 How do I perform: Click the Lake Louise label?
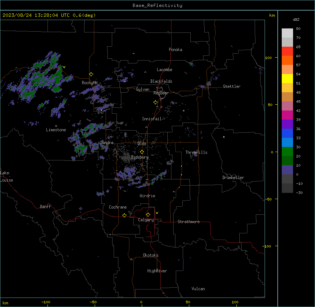coord(7,176)
